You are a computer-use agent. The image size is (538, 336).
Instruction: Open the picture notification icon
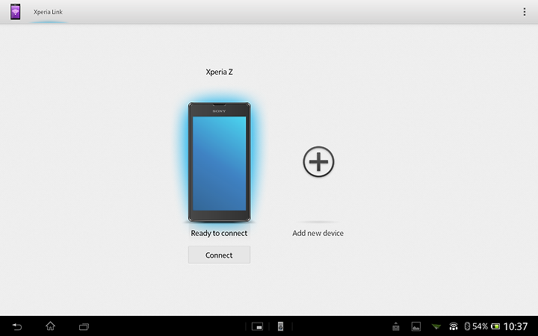pyautogui.click(x=416, y=326)
